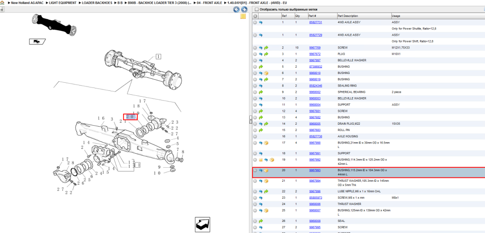Open 'B90B - BACKHOE LOADER TIER 3' breadcrumb
The width and height of the screenshot is (485, 233).
159,2
